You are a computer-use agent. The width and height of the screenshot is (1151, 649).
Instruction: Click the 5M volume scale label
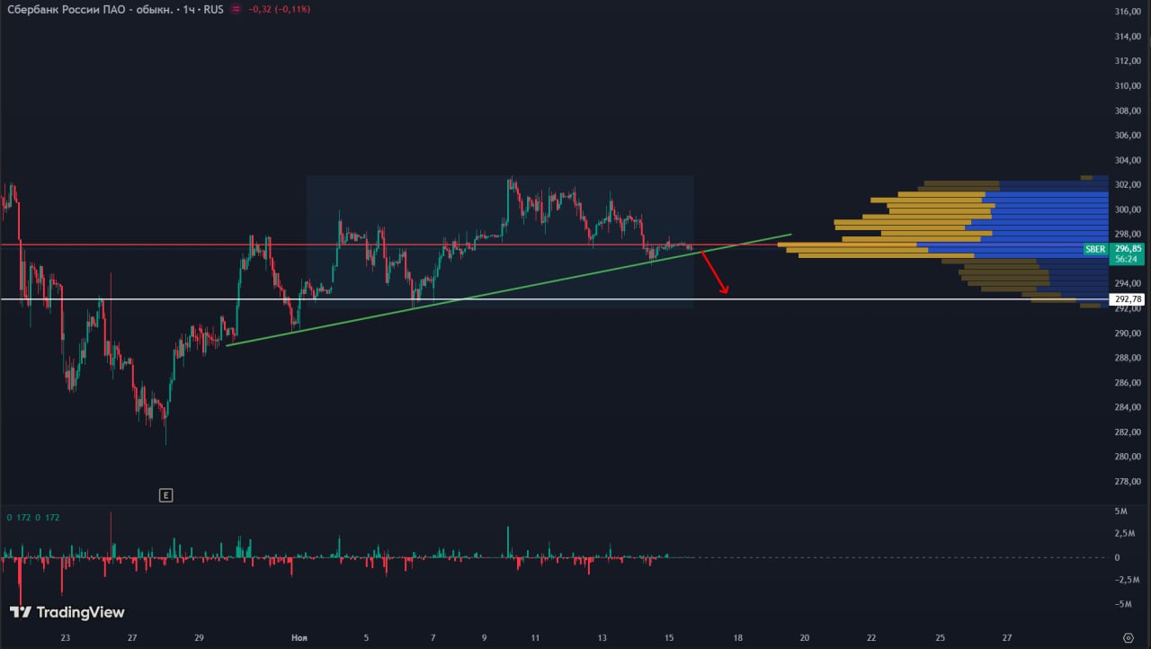pyautogui.click(x=1121, y=511)
